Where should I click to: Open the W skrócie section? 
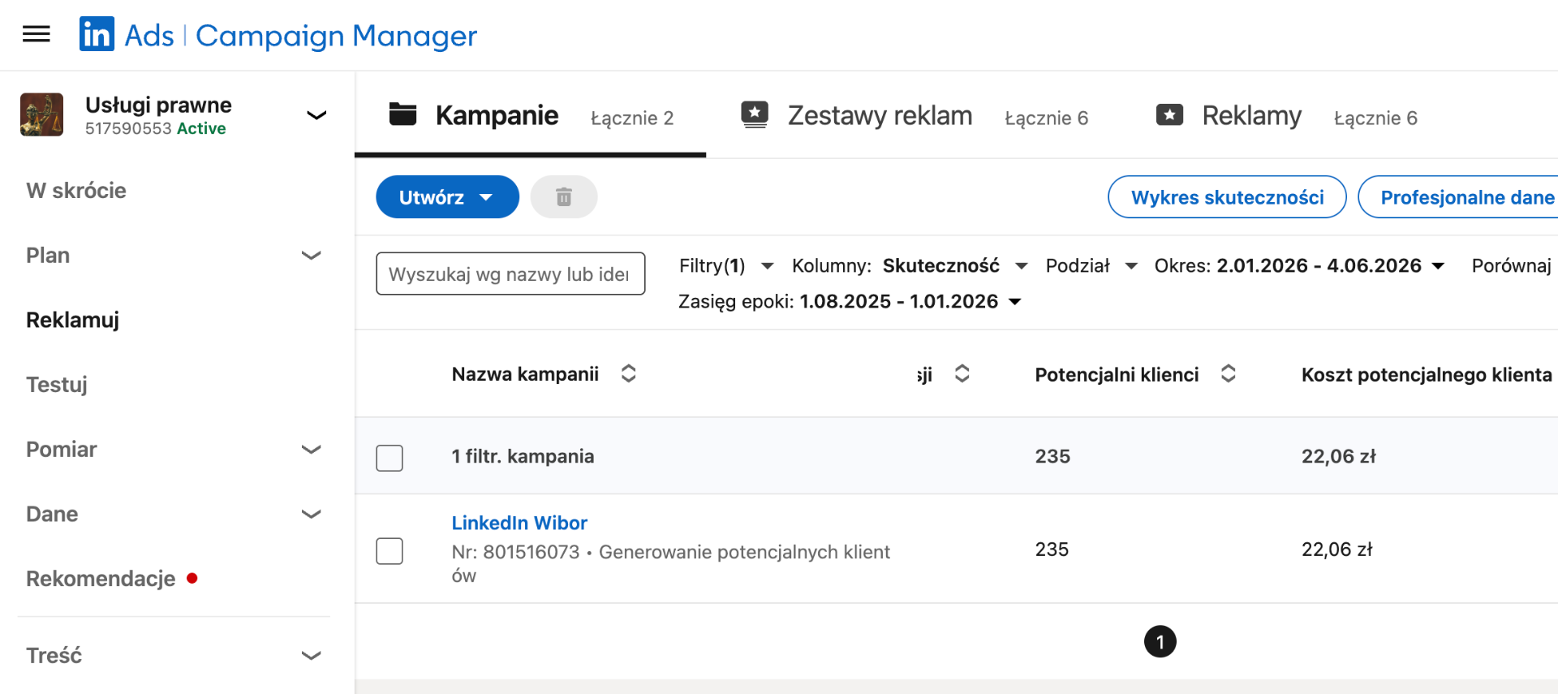click(x=76, y=191)
